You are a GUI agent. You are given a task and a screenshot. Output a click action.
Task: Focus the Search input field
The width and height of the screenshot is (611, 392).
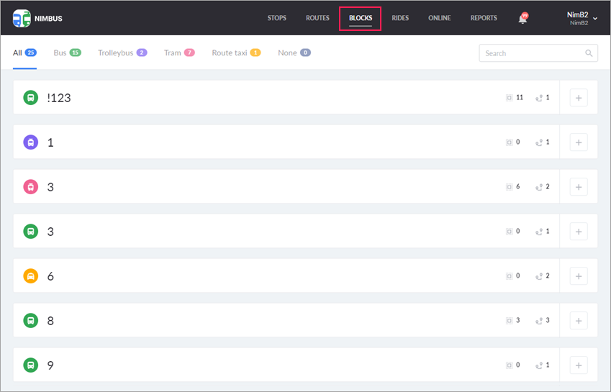coord(538,53)
